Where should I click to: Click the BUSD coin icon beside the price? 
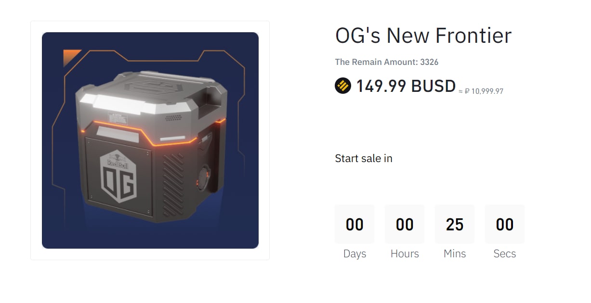point(343,86)
